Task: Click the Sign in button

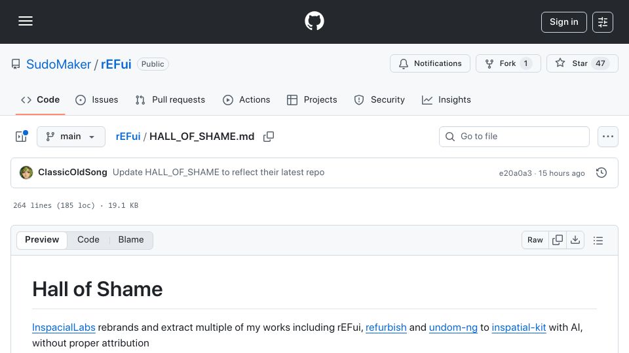Action: (x=563, y=22)
